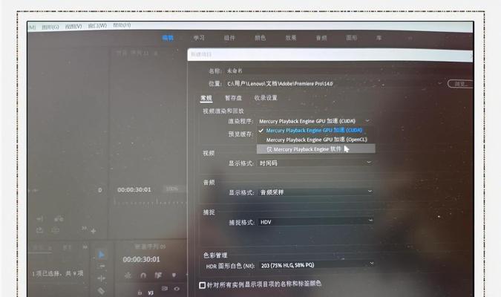Open HDR 图形白色 203 dropdown
This screenshot has height=297, width=501.
coord(317,265)
